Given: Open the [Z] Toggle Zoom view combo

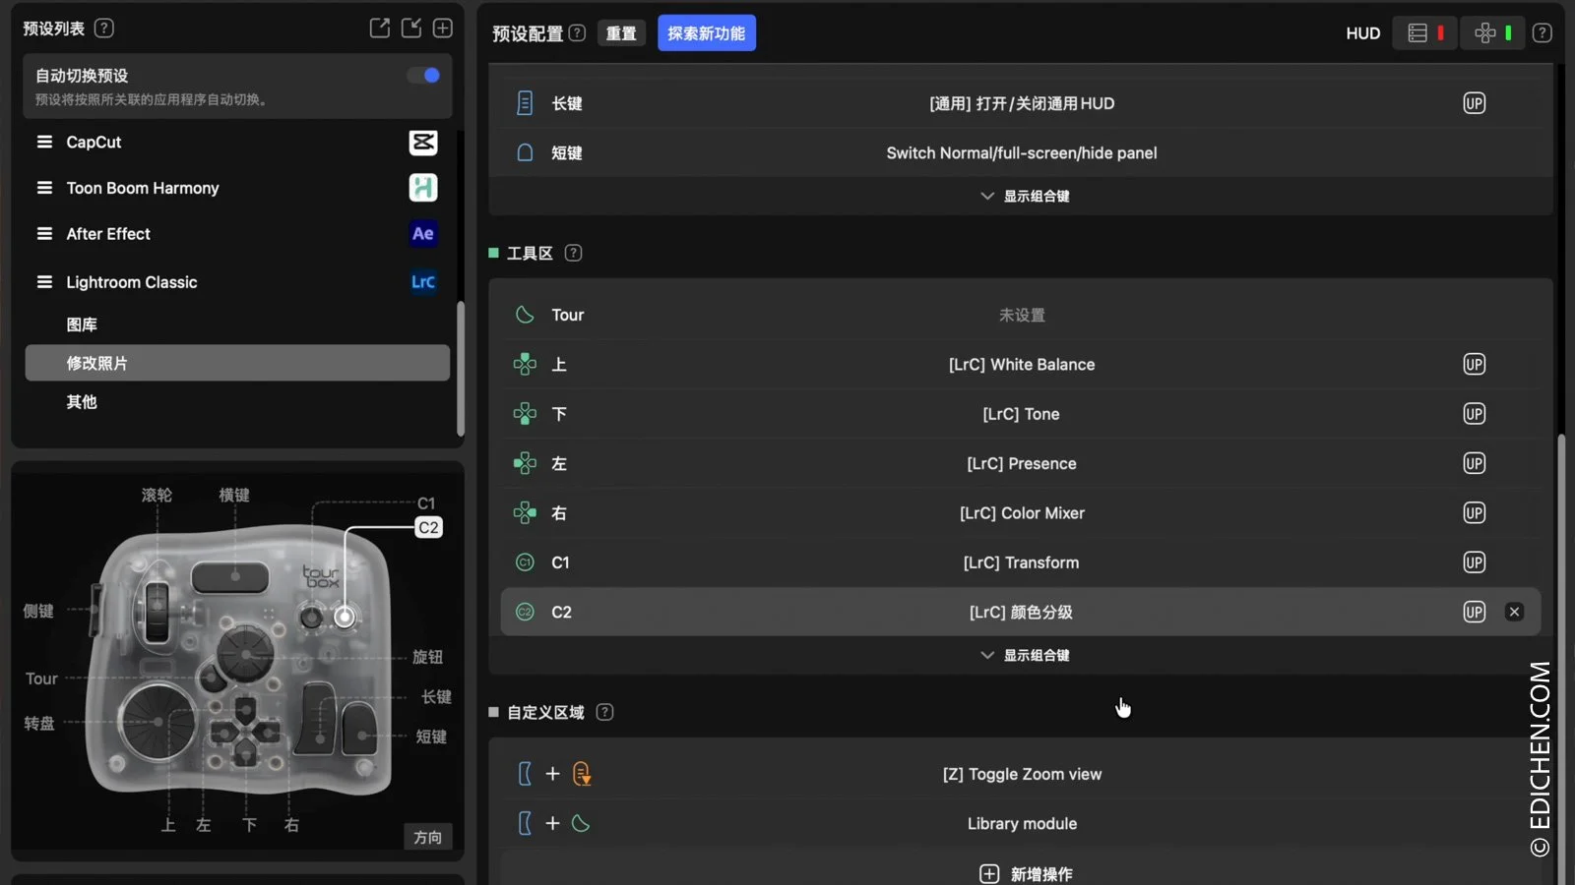Looking at the screenshot, I should click(1022, 774).
